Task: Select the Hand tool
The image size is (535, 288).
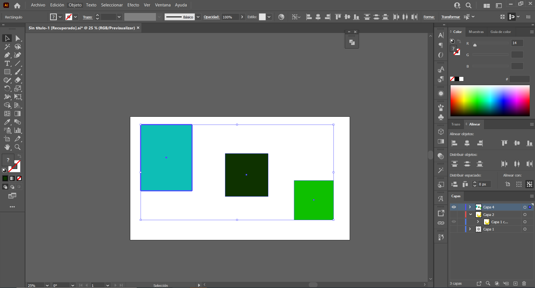Action: tap(7, 147)
